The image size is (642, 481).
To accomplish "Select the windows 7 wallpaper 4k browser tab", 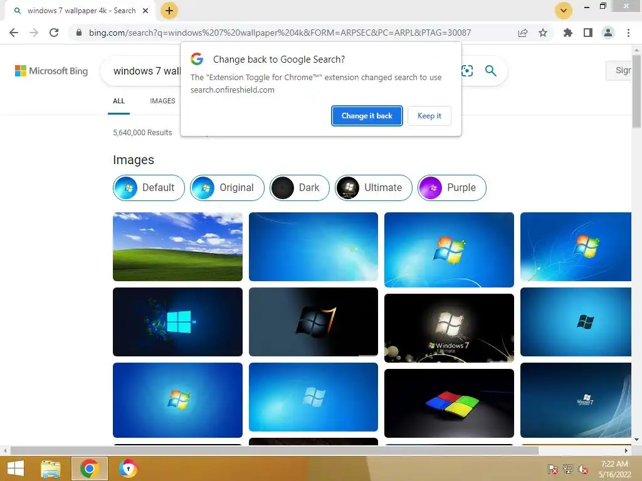I will (x=81, y=11).
